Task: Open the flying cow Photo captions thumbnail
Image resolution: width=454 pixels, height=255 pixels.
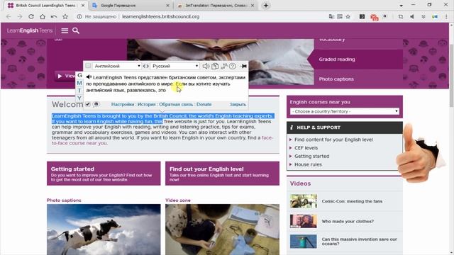Action: pos(104,229)
